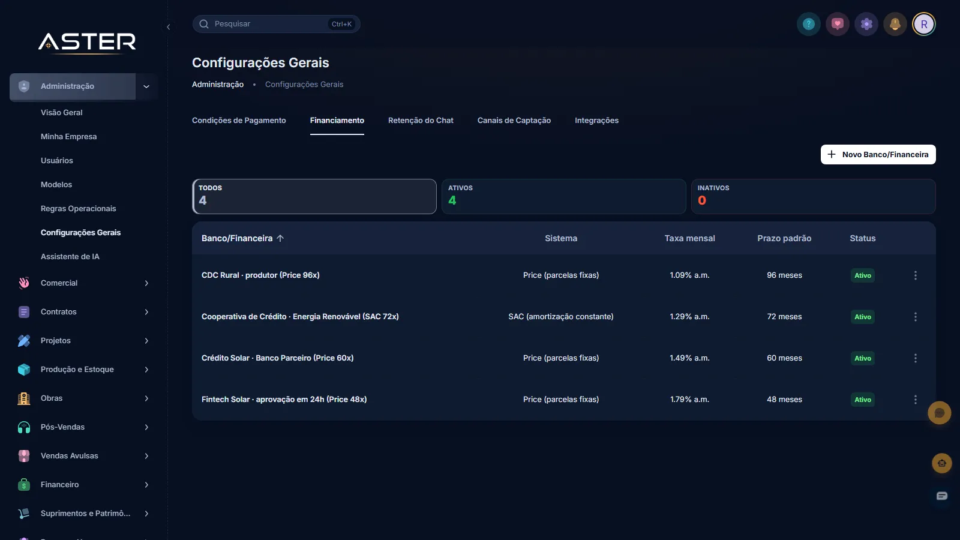Switch to Canais de Captação tab

coord(514,121)
